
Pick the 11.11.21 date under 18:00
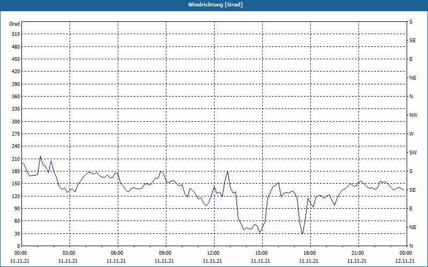point(309,261)
